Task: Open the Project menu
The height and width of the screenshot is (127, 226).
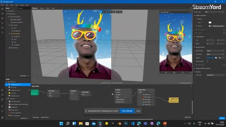Action: point(22,5)
